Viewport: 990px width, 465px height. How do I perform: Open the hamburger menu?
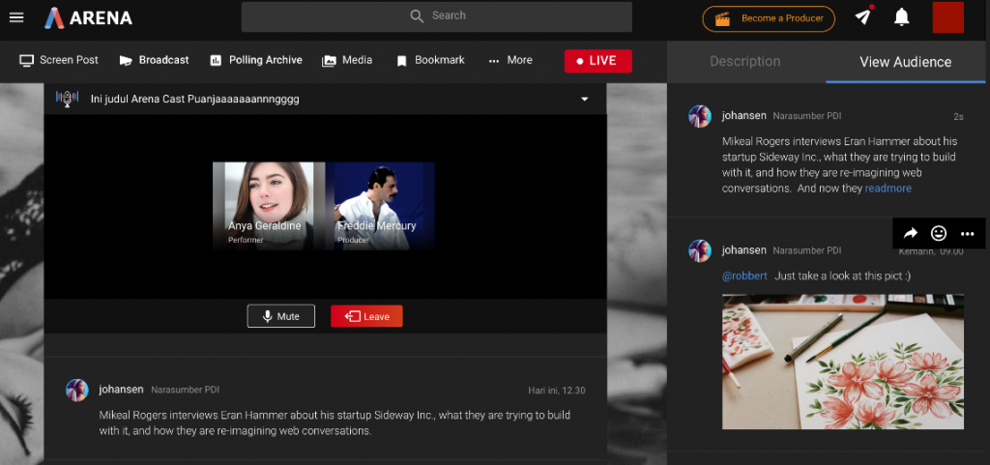point(16,17)
